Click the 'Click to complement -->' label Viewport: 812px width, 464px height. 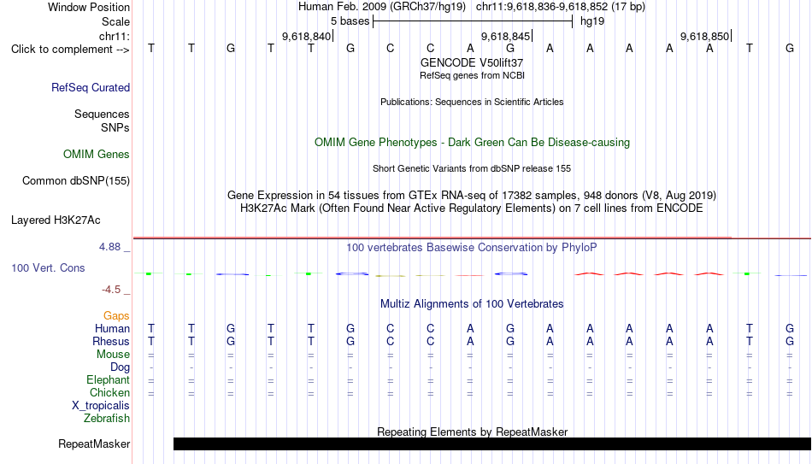click(x=70, y=50)
